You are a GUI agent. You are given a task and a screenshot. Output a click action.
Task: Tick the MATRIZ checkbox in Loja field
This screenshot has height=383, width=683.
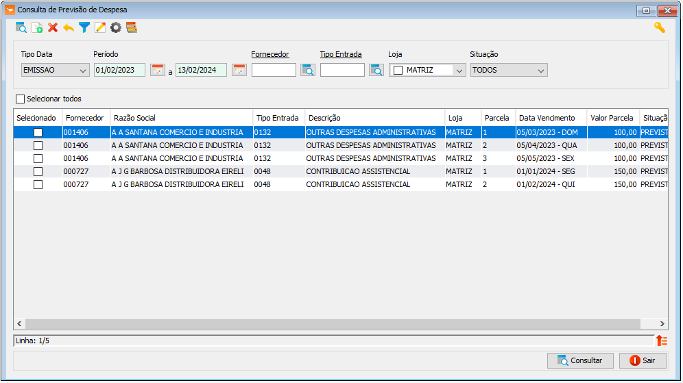click(x=398, y=70)
